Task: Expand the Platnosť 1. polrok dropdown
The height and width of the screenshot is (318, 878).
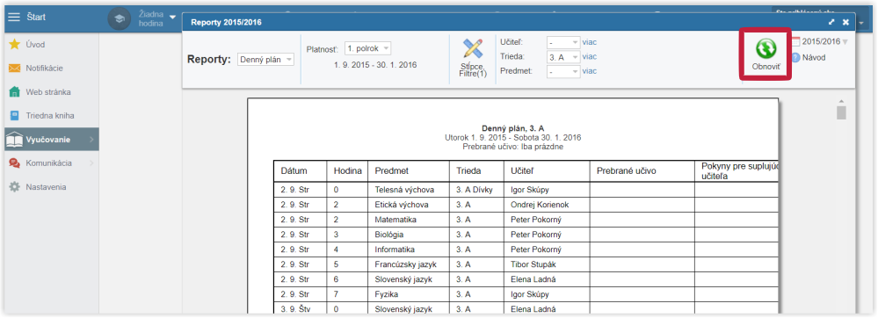Action: tap(368, 48)
